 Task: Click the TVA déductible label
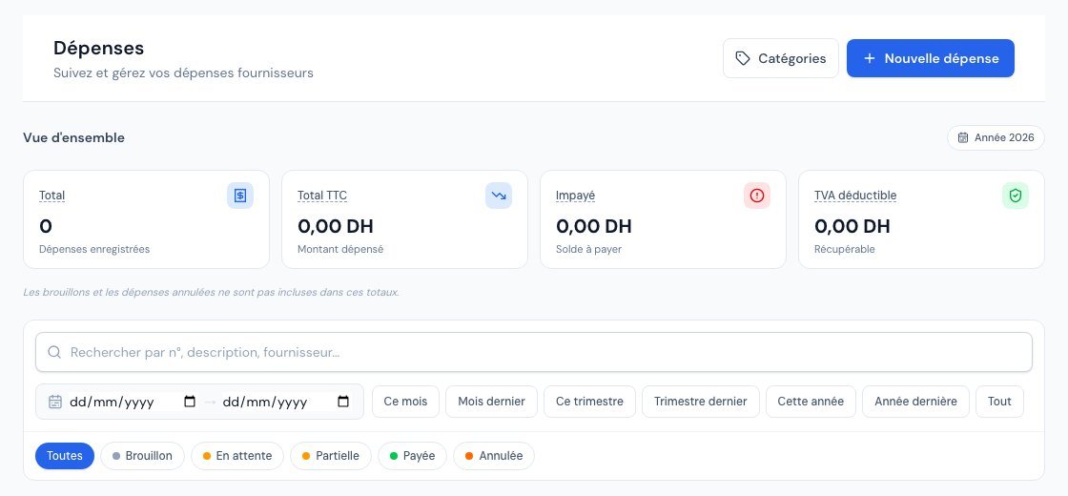[855, 196]
